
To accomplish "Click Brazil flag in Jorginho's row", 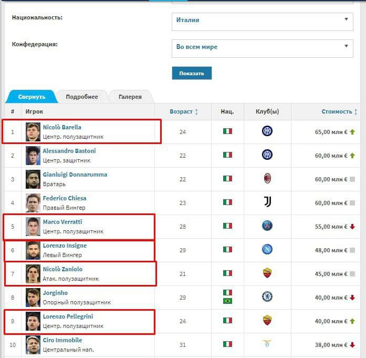I will [227, 301].
